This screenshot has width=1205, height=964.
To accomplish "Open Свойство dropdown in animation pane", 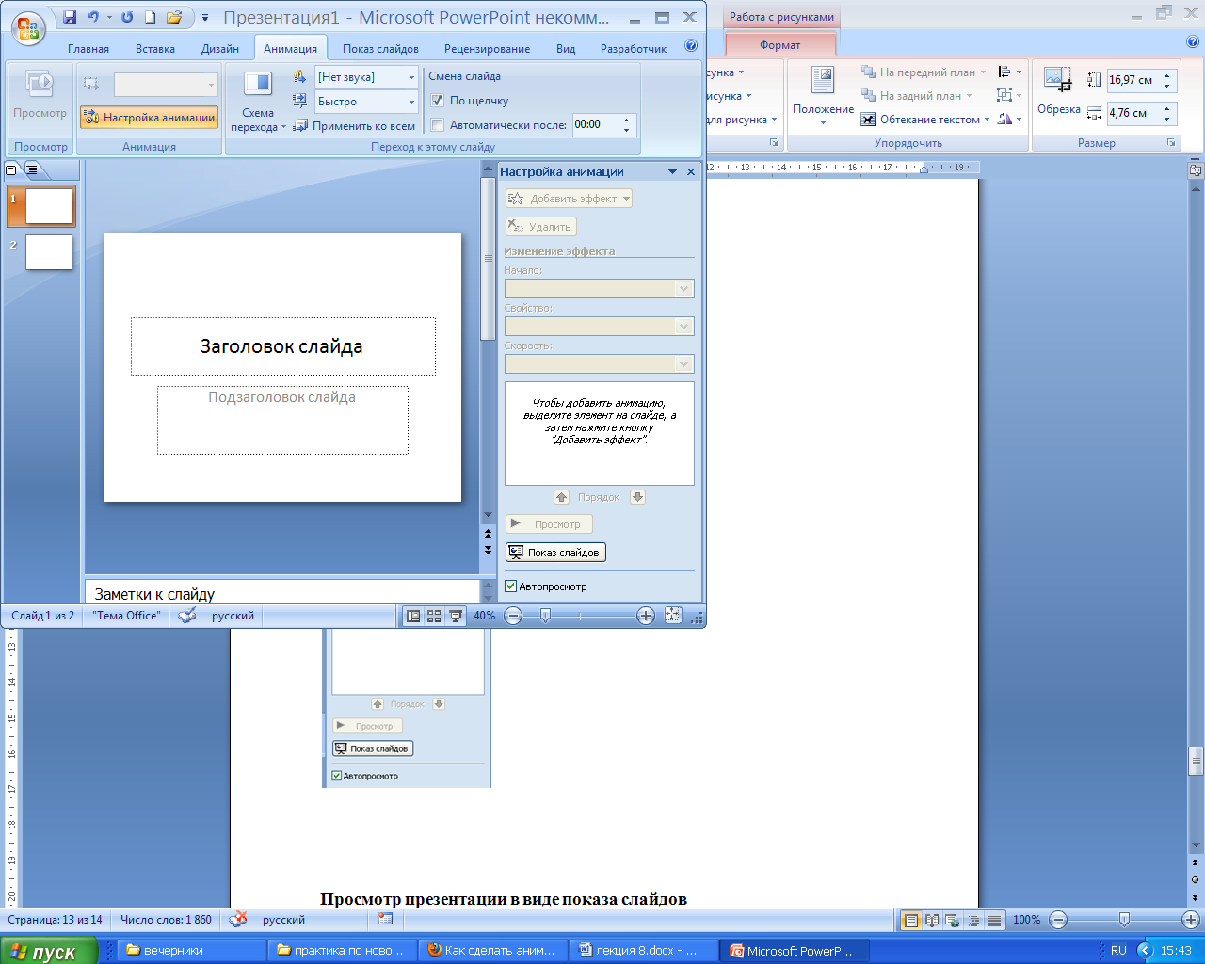I will coord(684,327).
